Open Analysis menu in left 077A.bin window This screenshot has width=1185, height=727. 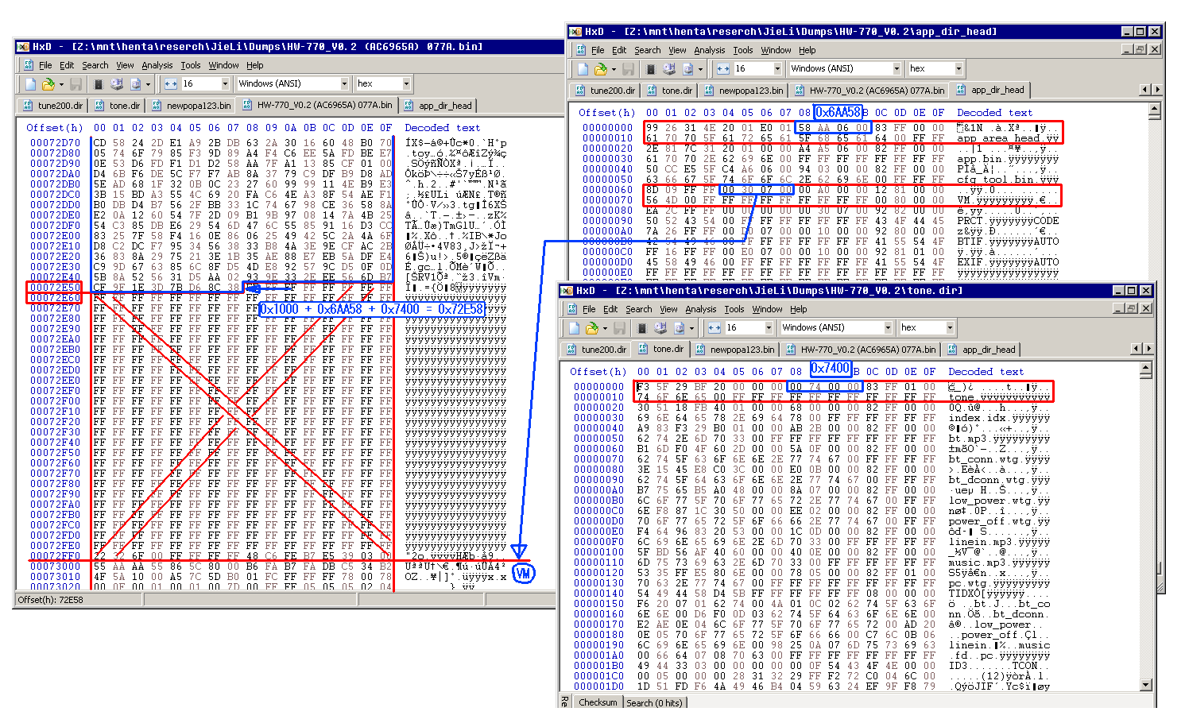[x=157, y=65]
